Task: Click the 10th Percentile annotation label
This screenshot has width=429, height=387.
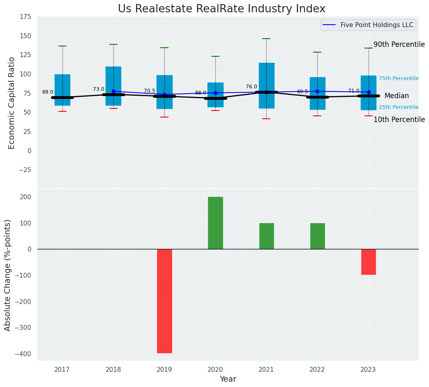Action: [x=399, y=120]
